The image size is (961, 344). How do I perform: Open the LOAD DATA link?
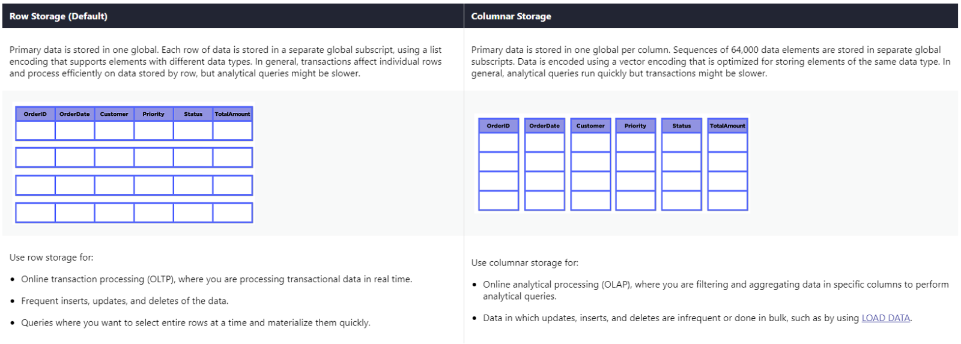pyautogui.click(x=885, y=318)
